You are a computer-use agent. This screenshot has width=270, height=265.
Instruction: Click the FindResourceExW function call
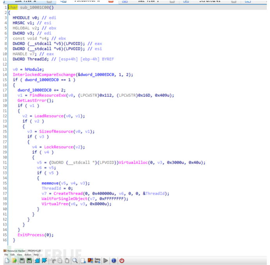point(48,95)
